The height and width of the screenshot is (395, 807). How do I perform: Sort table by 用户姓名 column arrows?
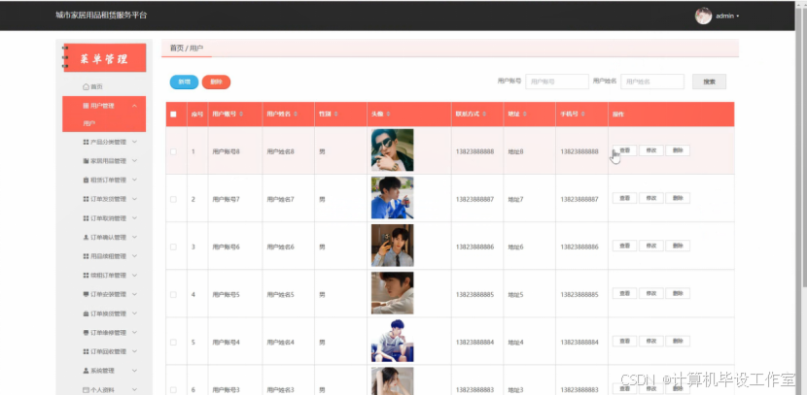click(296, 114)
